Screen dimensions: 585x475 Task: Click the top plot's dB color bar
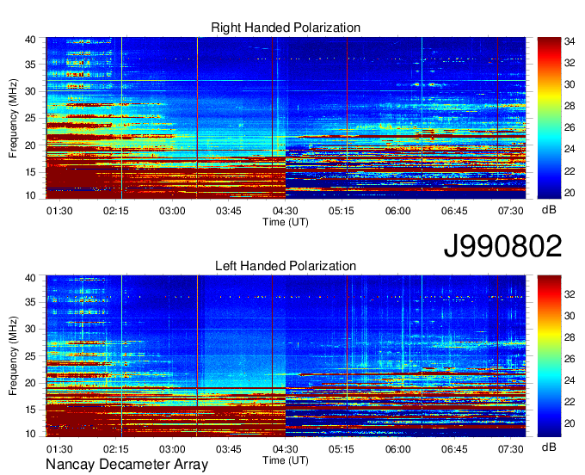coord(549,118)
